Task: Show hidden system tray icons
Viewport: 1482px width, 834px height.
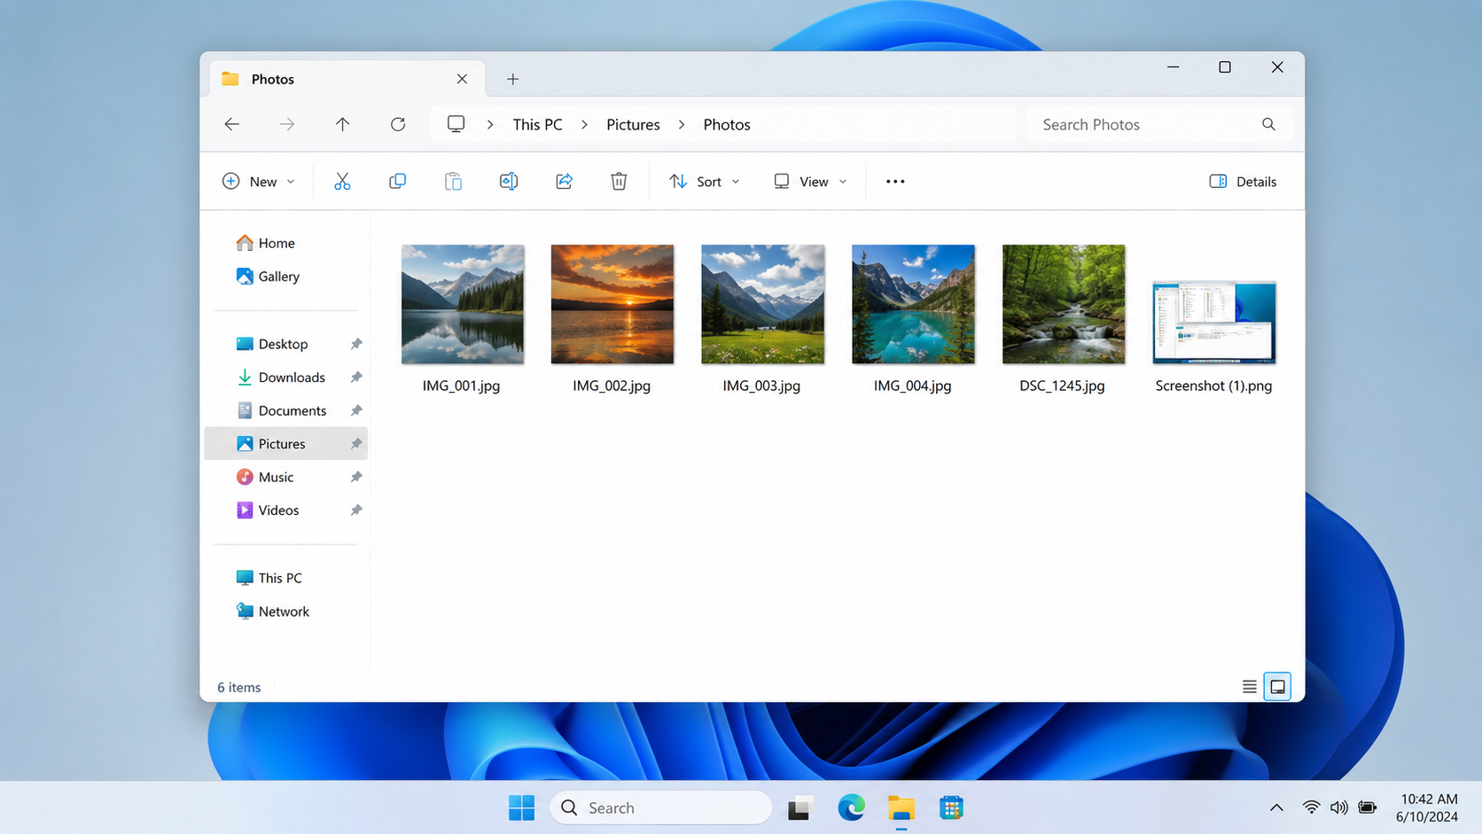Action: 1275,807
